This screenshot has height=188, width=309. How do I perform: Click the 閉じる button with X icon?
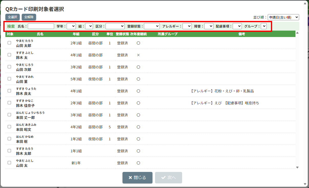pyautogui.click(x=137, y=178)
